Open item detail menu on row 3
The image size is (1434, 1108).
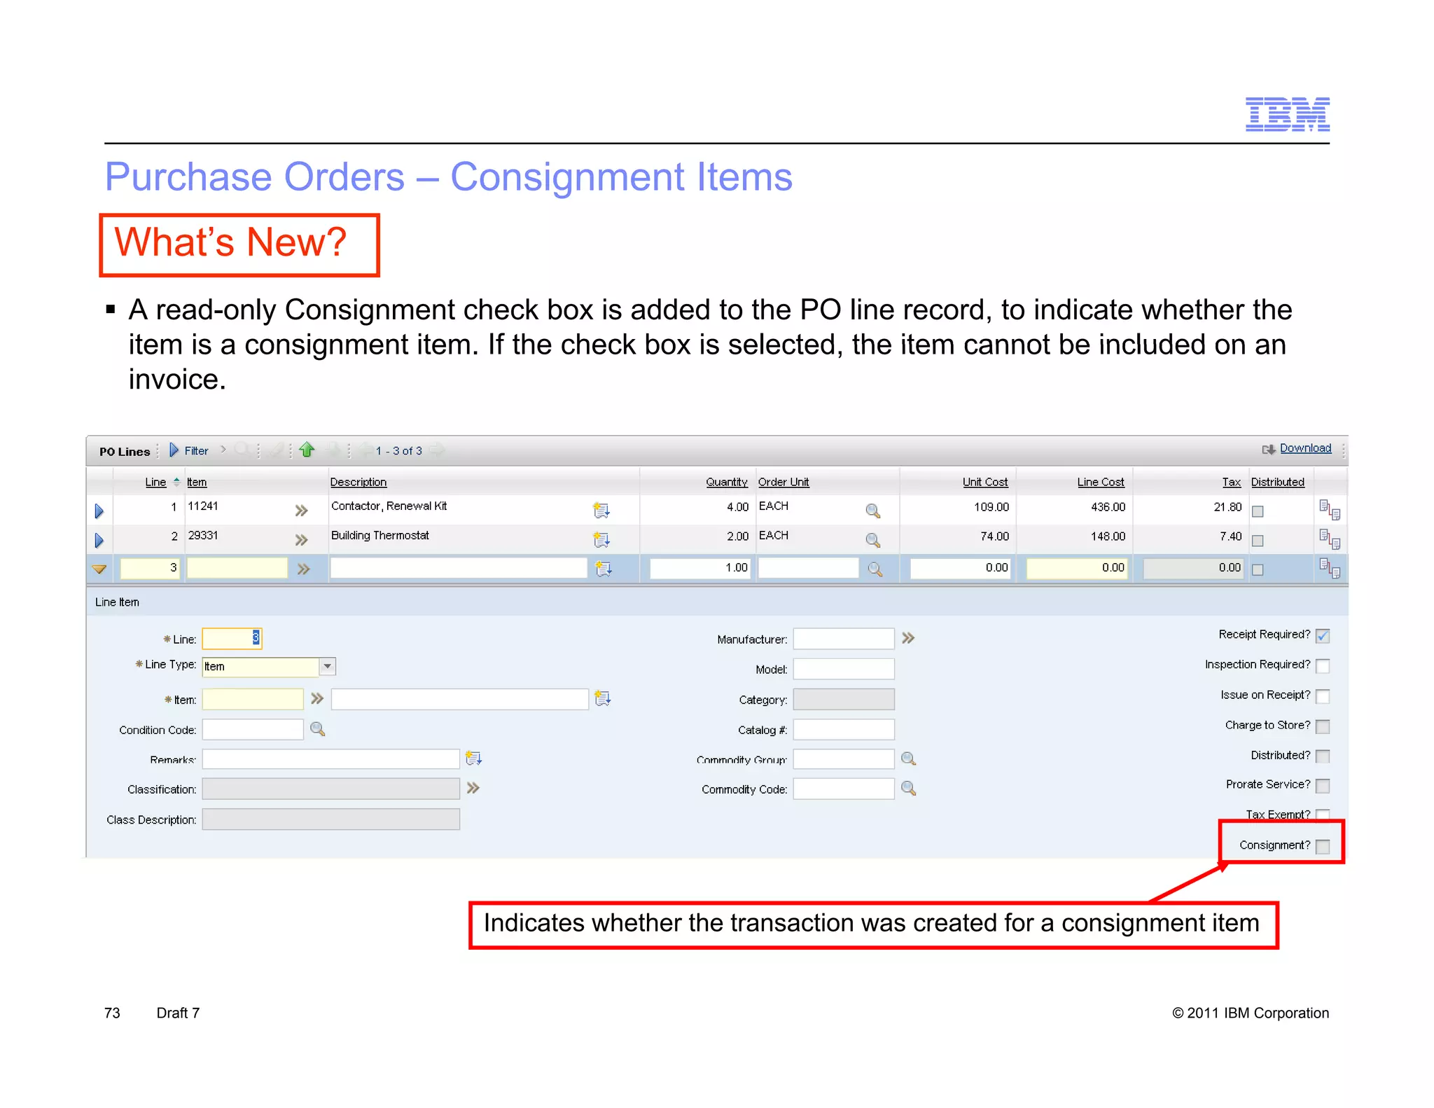pyautogui.click(x=303, y=569)
